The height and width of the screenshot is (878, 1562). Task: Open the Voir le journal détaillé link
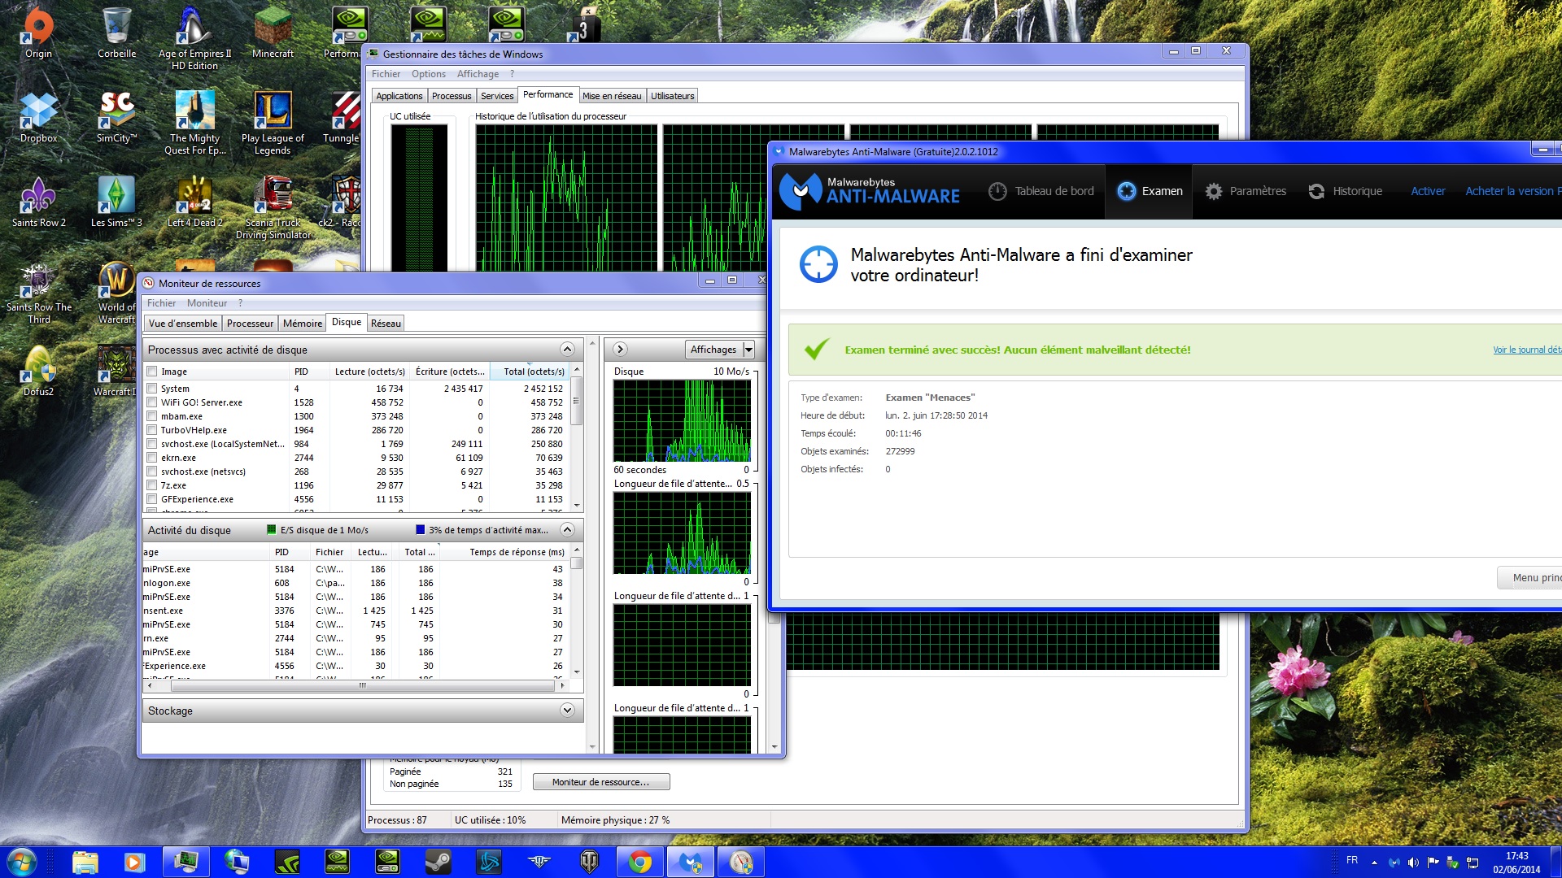(1527, 350)
